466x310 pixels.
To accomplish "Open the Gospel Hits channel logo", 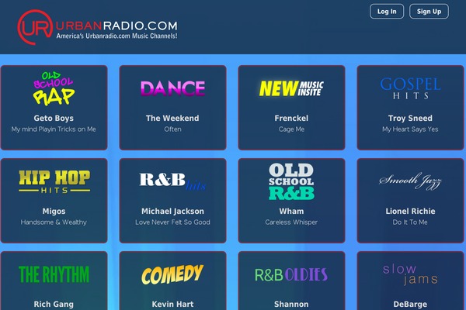I will (x=410, y=88).
